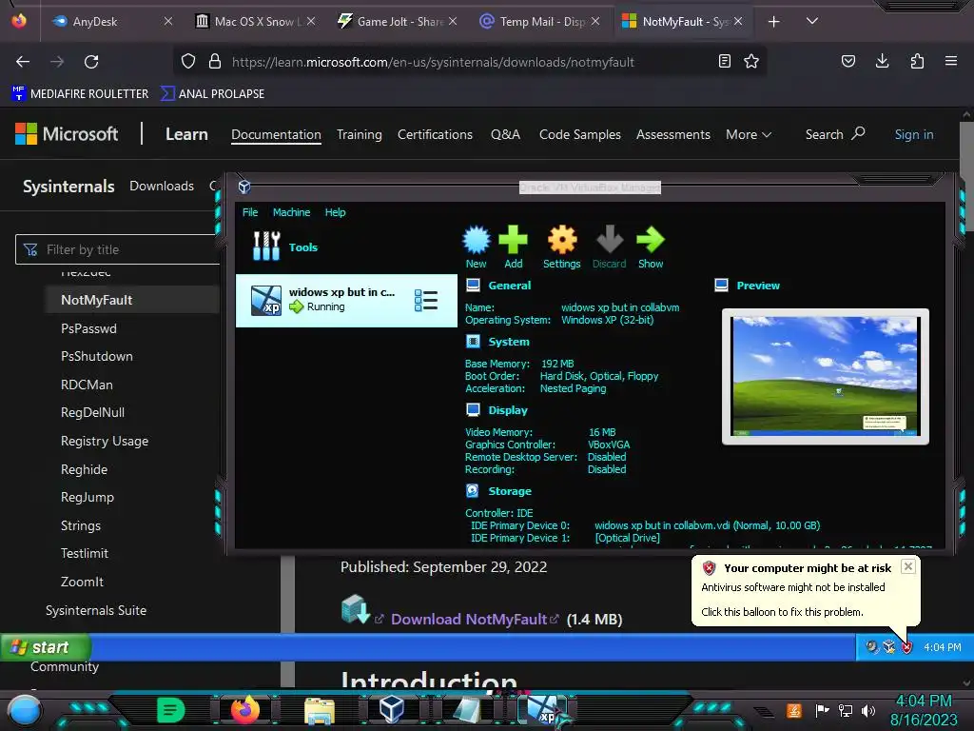The width and height of the screenshot is (974, 731).
Task: Click the site padlock security icon
Action: click(215, 61)
